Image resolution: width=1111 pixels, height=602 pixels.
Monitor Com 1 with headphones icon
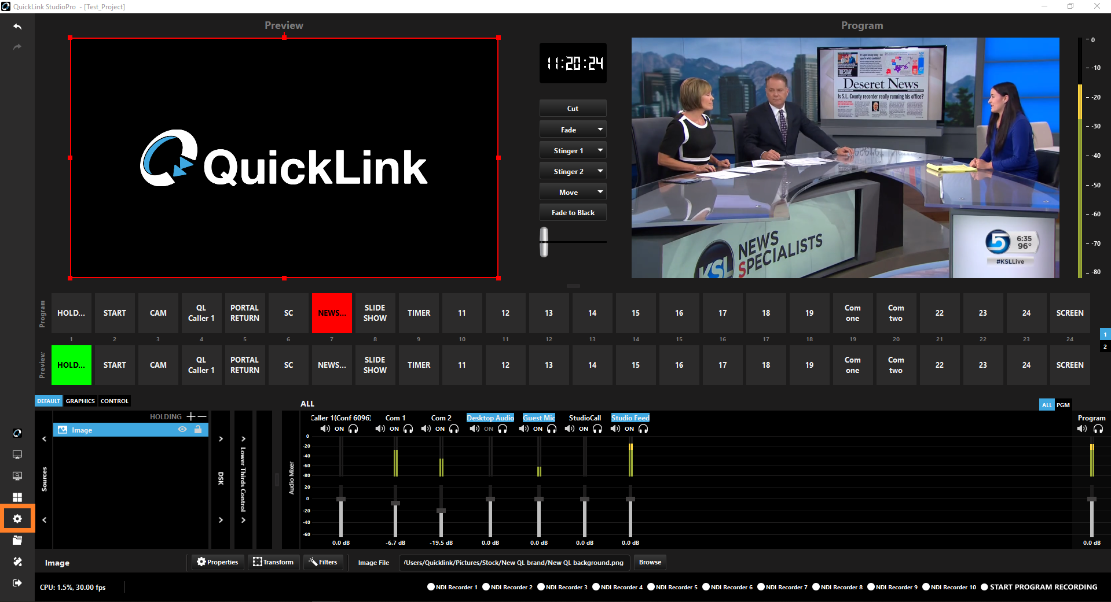click(x=408, y=429)
